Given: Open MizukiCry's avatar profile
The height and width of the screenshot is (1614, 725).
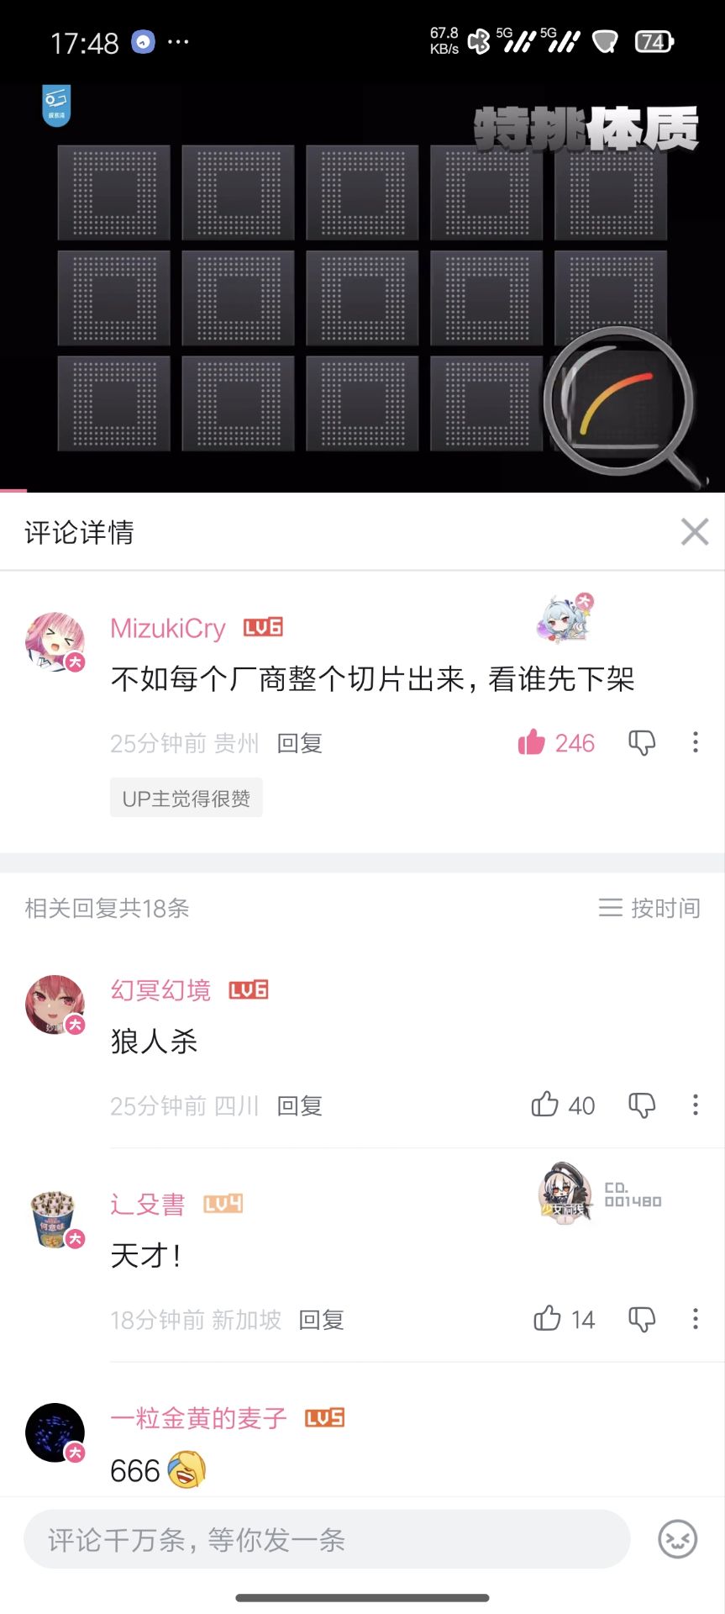Looking at the screenshot, I should 55,642.
